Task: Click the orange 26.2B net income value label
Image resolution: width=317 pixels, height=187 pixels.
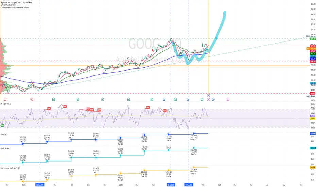Action: click(x=313, y=167)
